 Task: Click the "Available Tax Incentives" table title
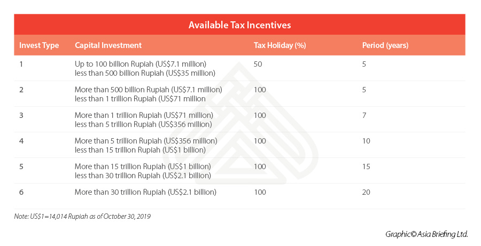[x=239, y=25]
